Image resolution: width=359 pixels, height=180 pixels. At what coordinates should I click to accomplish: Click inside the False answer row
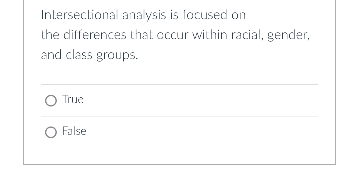point(139,132)
